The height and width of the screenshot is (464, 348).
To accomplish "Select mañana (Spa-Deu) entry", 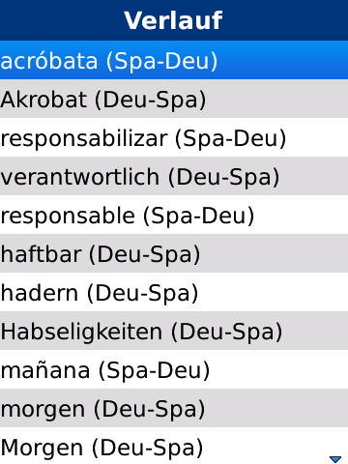I will click(174, 369).
